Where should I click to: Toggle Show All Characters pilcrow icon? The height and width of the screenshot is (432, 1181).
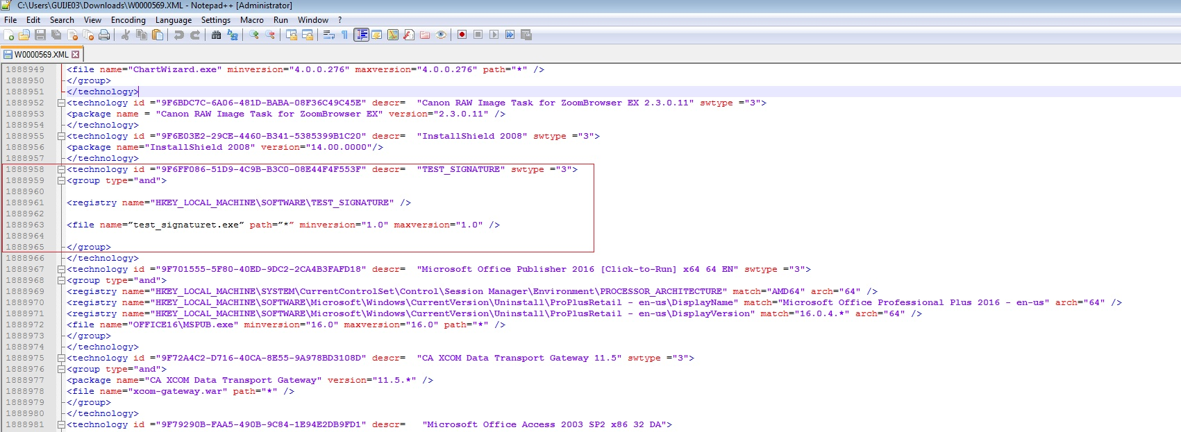(345, 35)
